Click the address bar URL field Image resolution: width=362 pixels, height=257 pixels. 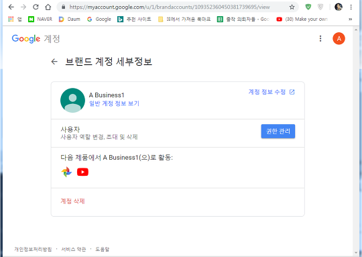coord(170,7)
